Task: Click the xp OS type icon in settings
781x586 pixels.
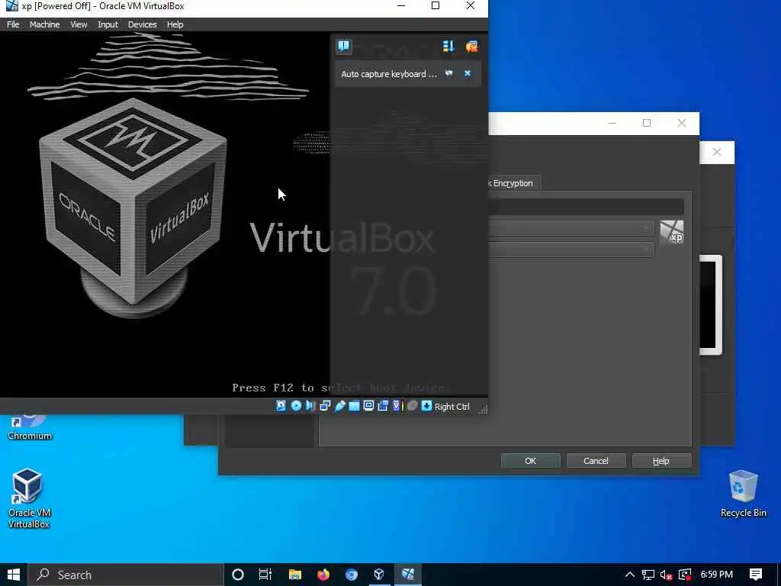Action: [671, 232]
